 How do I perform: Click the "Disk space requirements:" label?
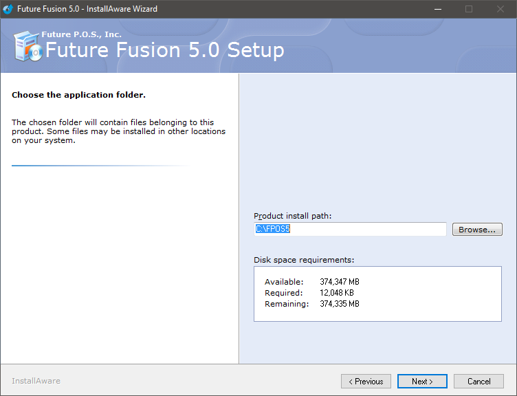304,260
